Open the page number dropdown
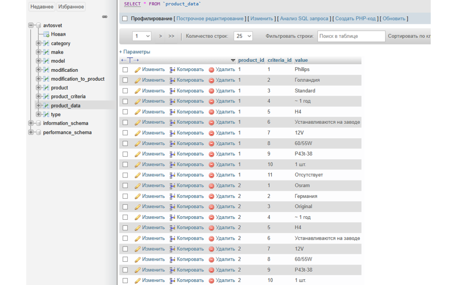 pos(142,36)
